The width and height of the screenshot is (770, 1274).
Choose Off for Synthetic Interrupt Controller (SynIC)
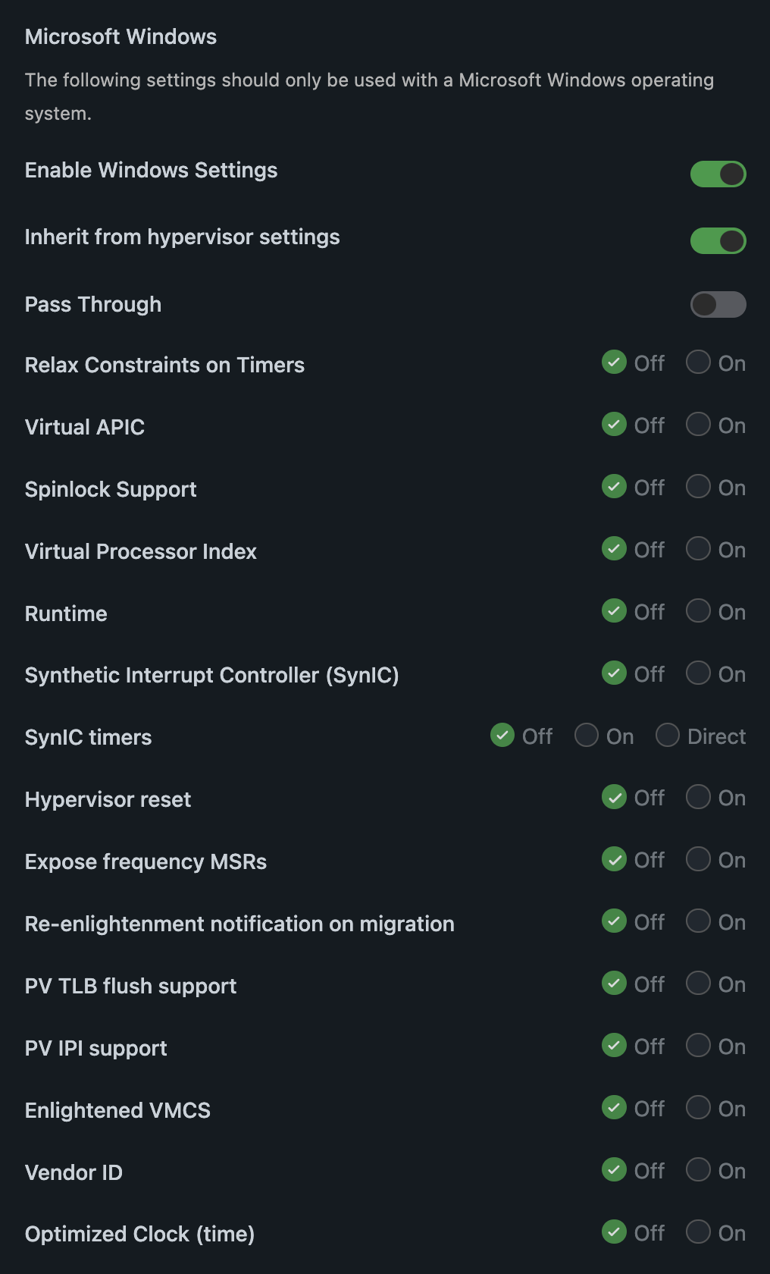click(x=614, y=673)
